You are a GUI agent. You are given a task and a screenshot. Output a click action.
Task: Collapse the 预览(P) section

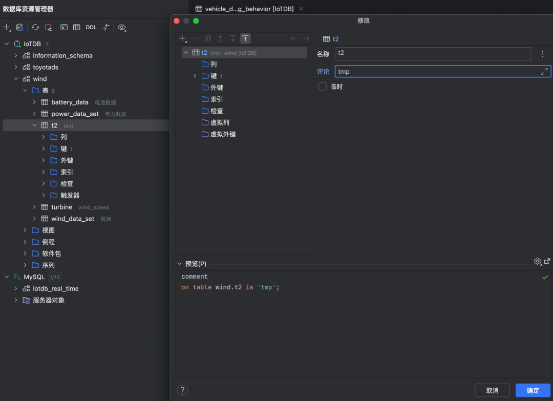click(x=179, y=264)
